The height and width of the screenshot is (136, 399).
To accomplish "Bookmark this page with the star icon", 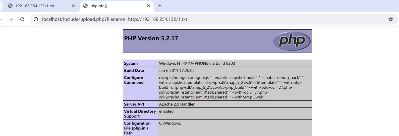I will [x=391, y=19].
